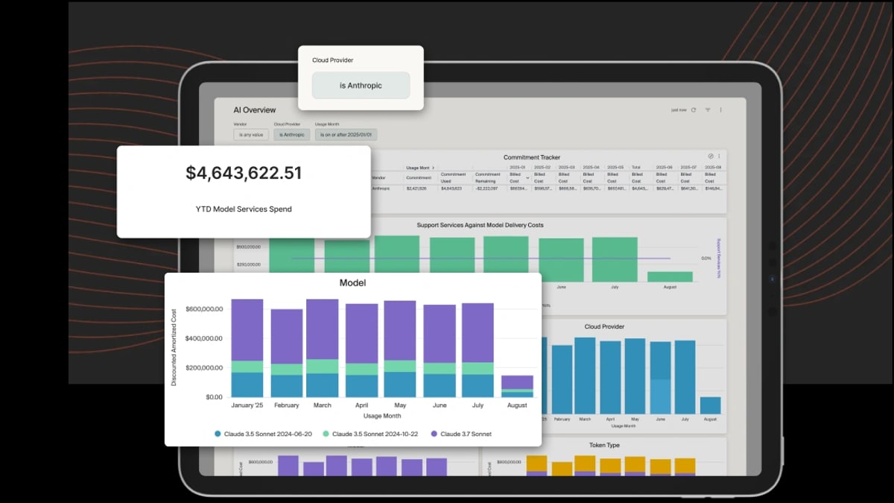
Task: Open the Usage Month filter "is on or after 2025/01/01"
Action: 346,135
